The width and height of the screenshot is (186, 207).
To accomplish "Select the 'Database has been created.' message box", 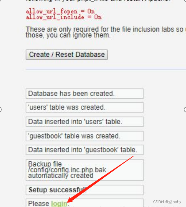I will pyautogui.click(x=85, y=94).
